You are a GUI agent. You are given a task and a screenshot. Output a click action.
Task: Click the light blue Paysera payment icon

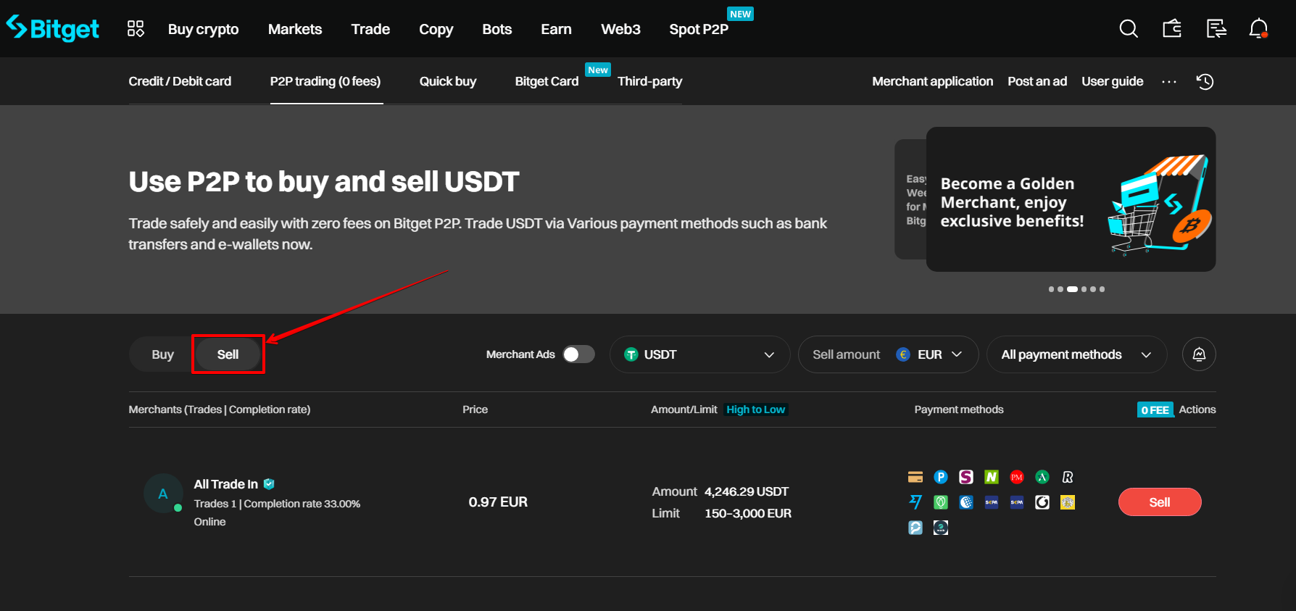[915, 528]
